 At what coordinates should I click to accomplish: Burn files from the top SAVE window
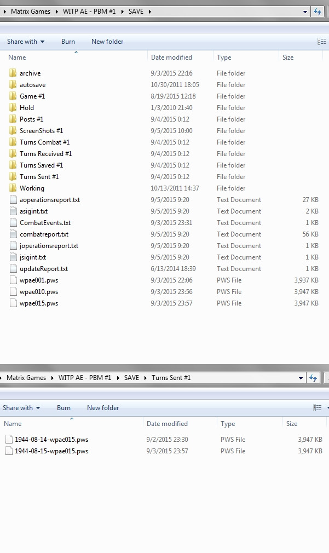coord(68,42)
